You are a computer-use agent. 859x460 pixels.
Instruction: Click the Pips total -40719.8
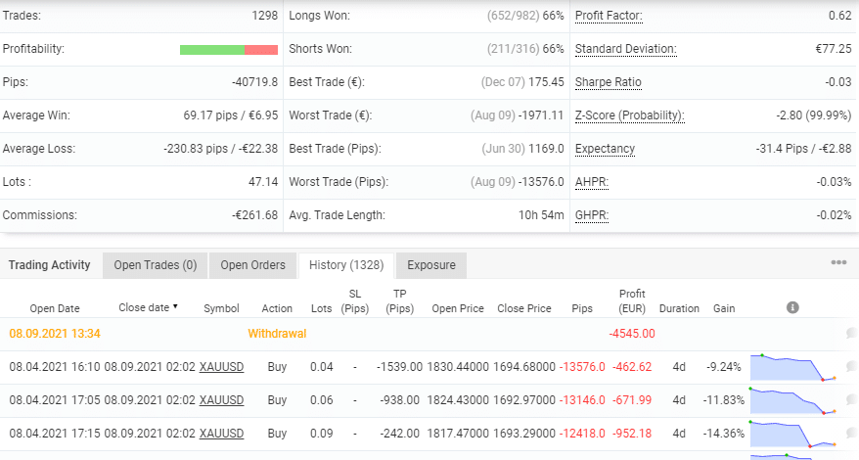(x=254, y=82)
